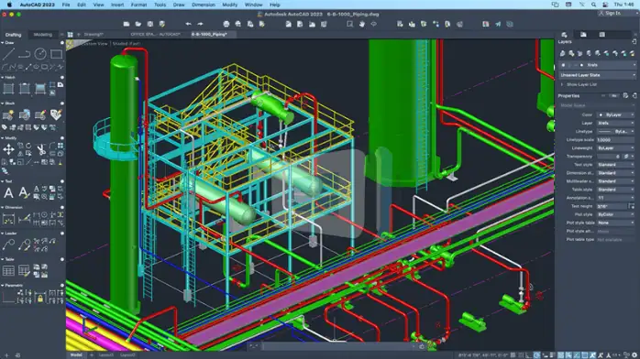Select the Multiline Text tool
Screen dimensions: 640x359
[x=8, y=192]
